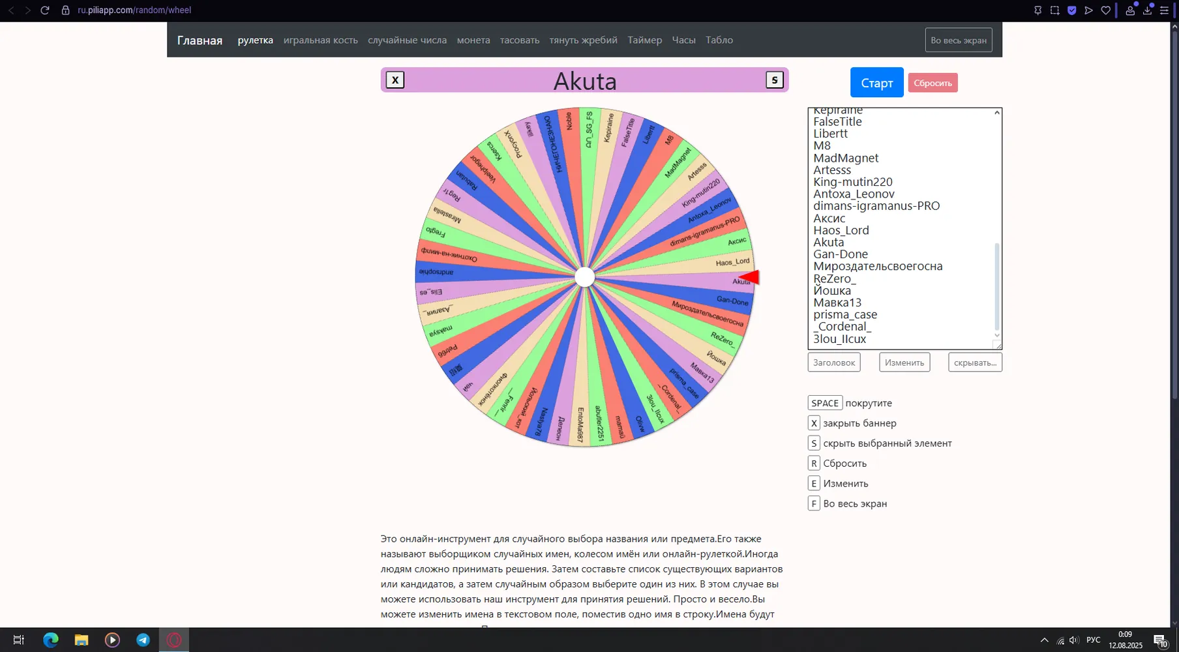The height and width of the screenshot is (652, 1179).
Task: Click the address bar URL
Action: click(x=134, y=10)
